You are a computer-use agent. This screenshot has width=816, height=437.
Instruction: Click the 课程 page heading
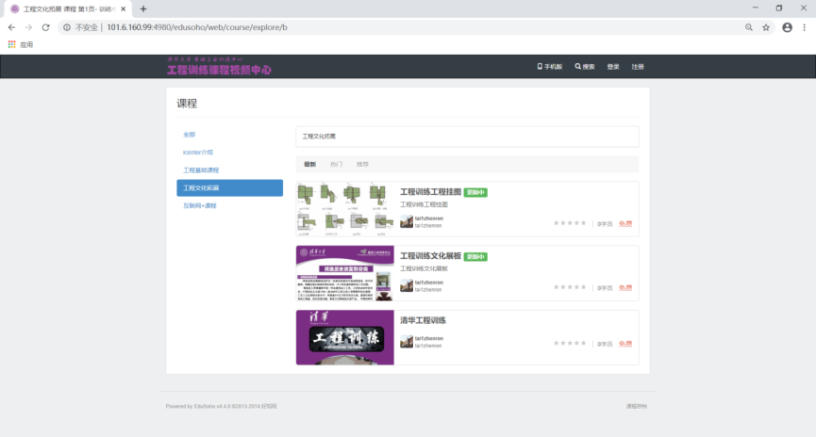187,104
